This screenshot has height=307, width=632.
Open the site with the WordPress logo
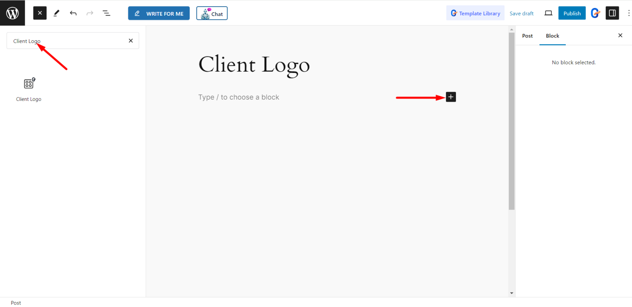pyautogui.click(x=12, y=12)
